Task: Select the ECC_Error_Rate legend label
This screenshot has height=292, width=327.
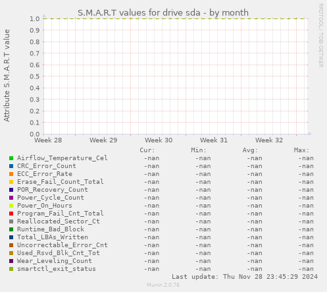Action: click(45, 174)
